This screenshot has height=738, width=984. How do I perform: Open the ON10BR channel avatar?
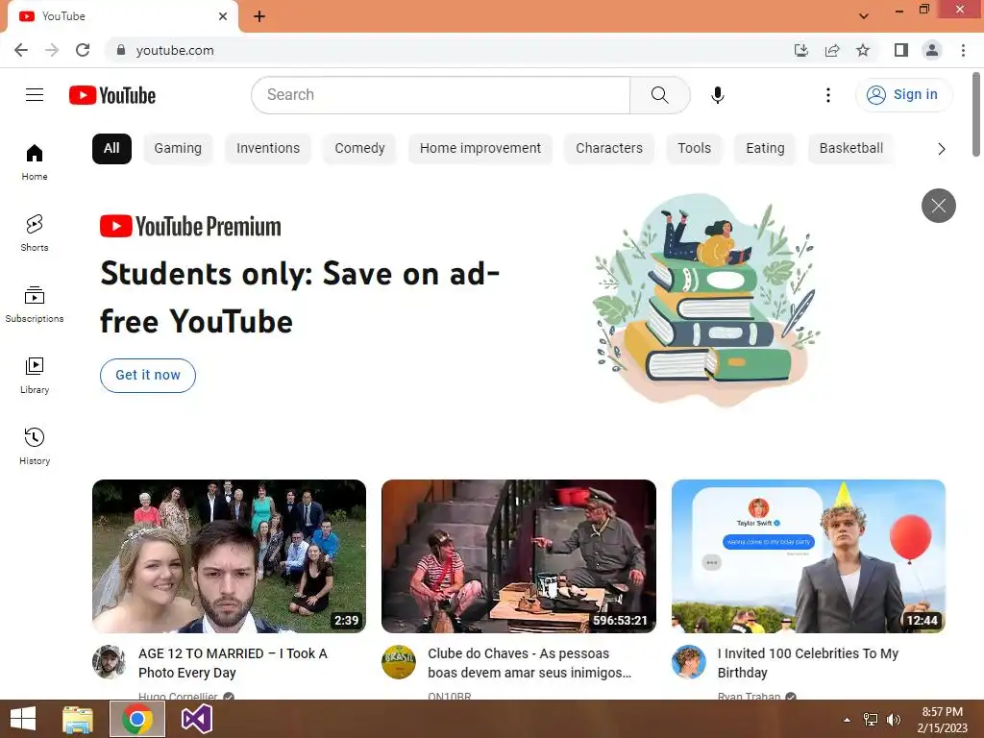399,661
